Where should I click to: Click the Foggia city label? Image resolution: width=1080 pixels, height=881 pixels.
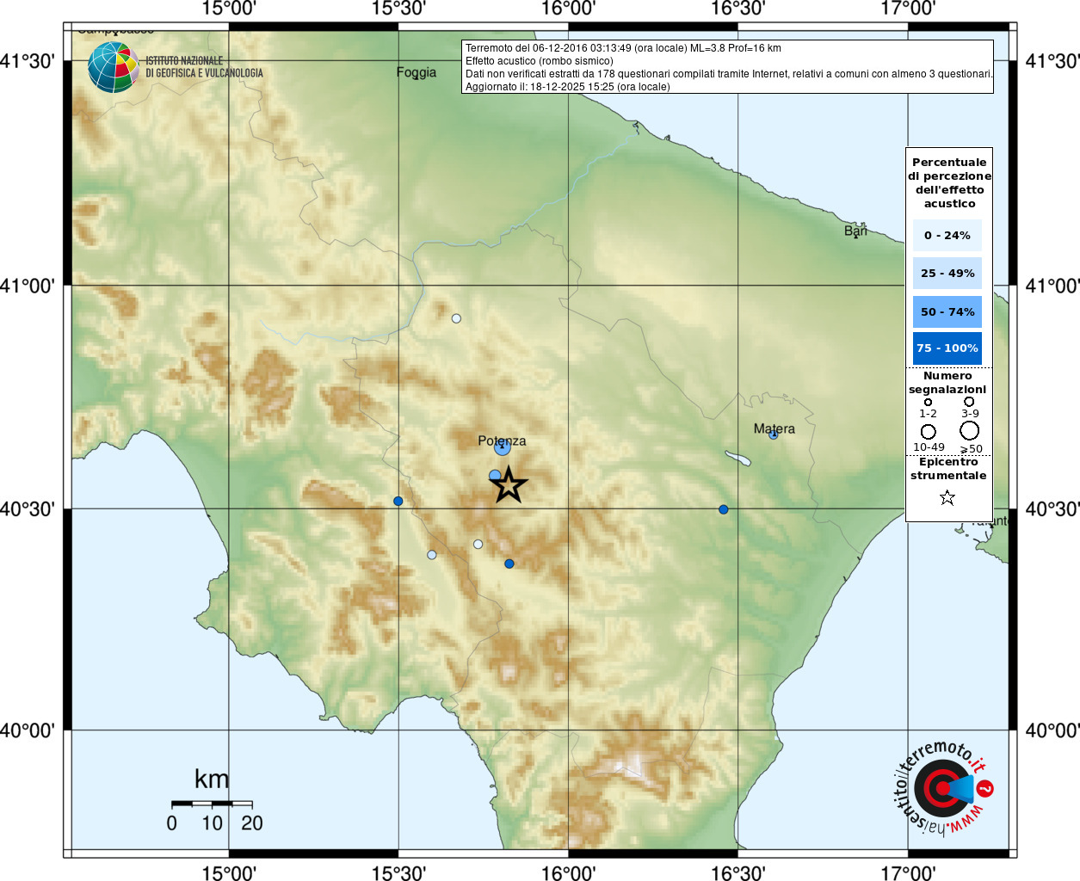(x=417, y=72)
